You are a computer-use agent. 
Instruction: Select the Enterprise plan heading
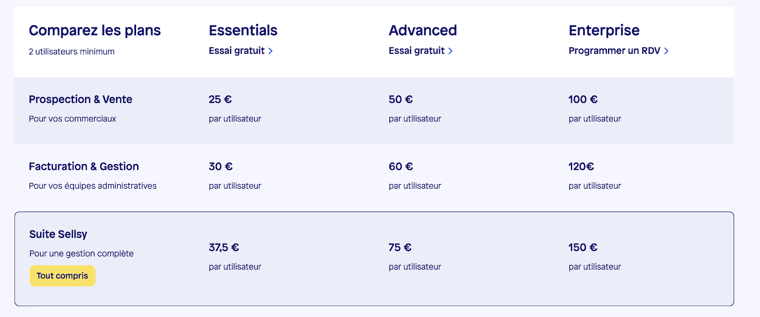[604, 31]
